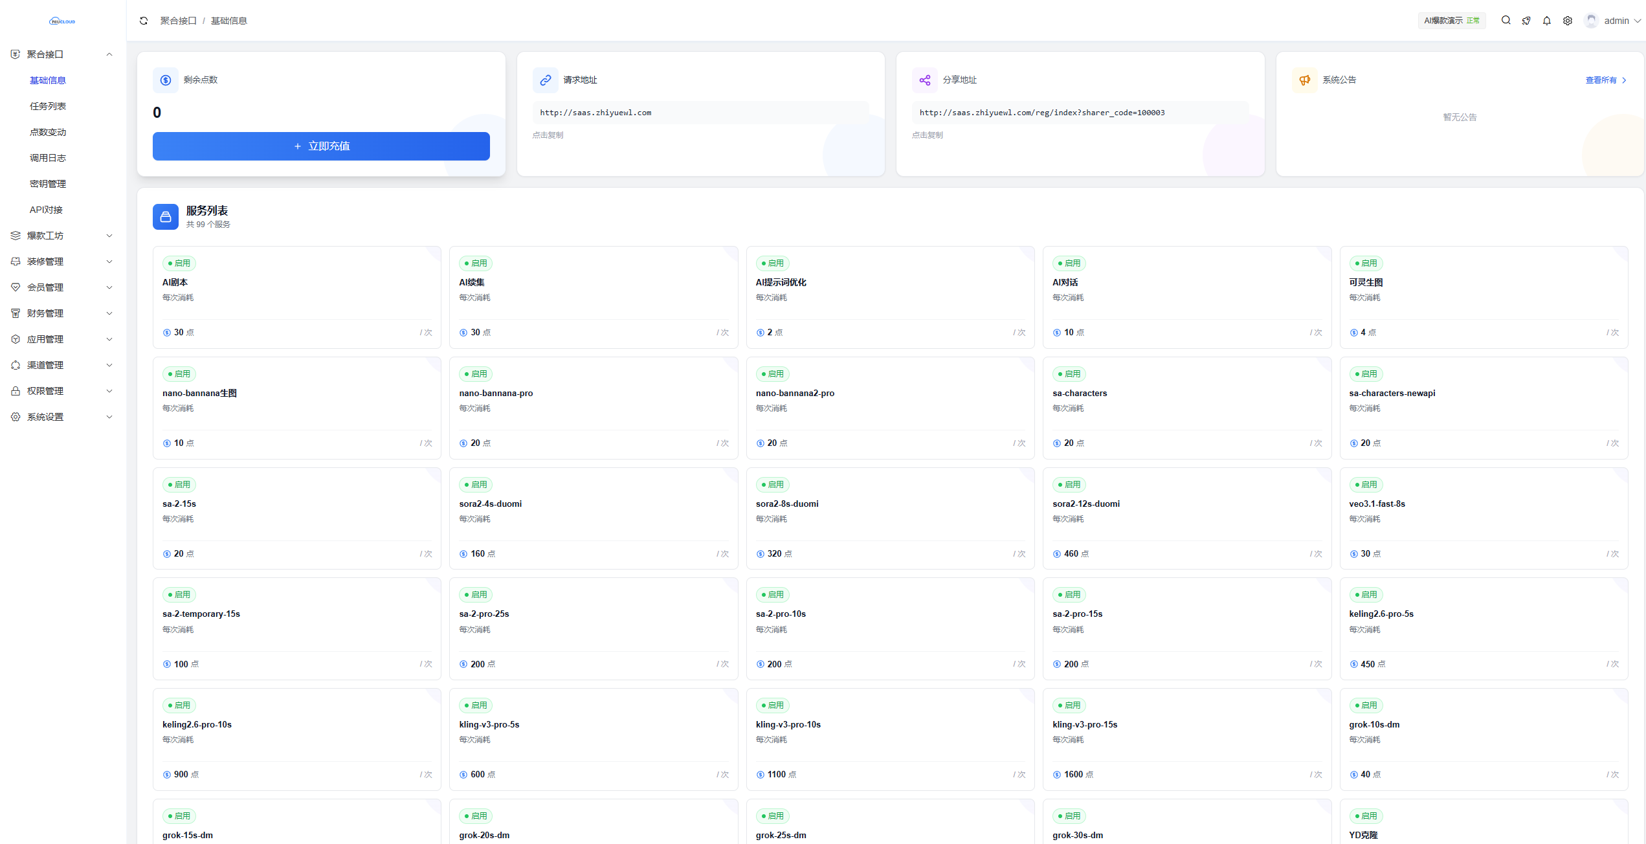Click the refresh icon beside the breadcrumb

[x=144, y=21]
